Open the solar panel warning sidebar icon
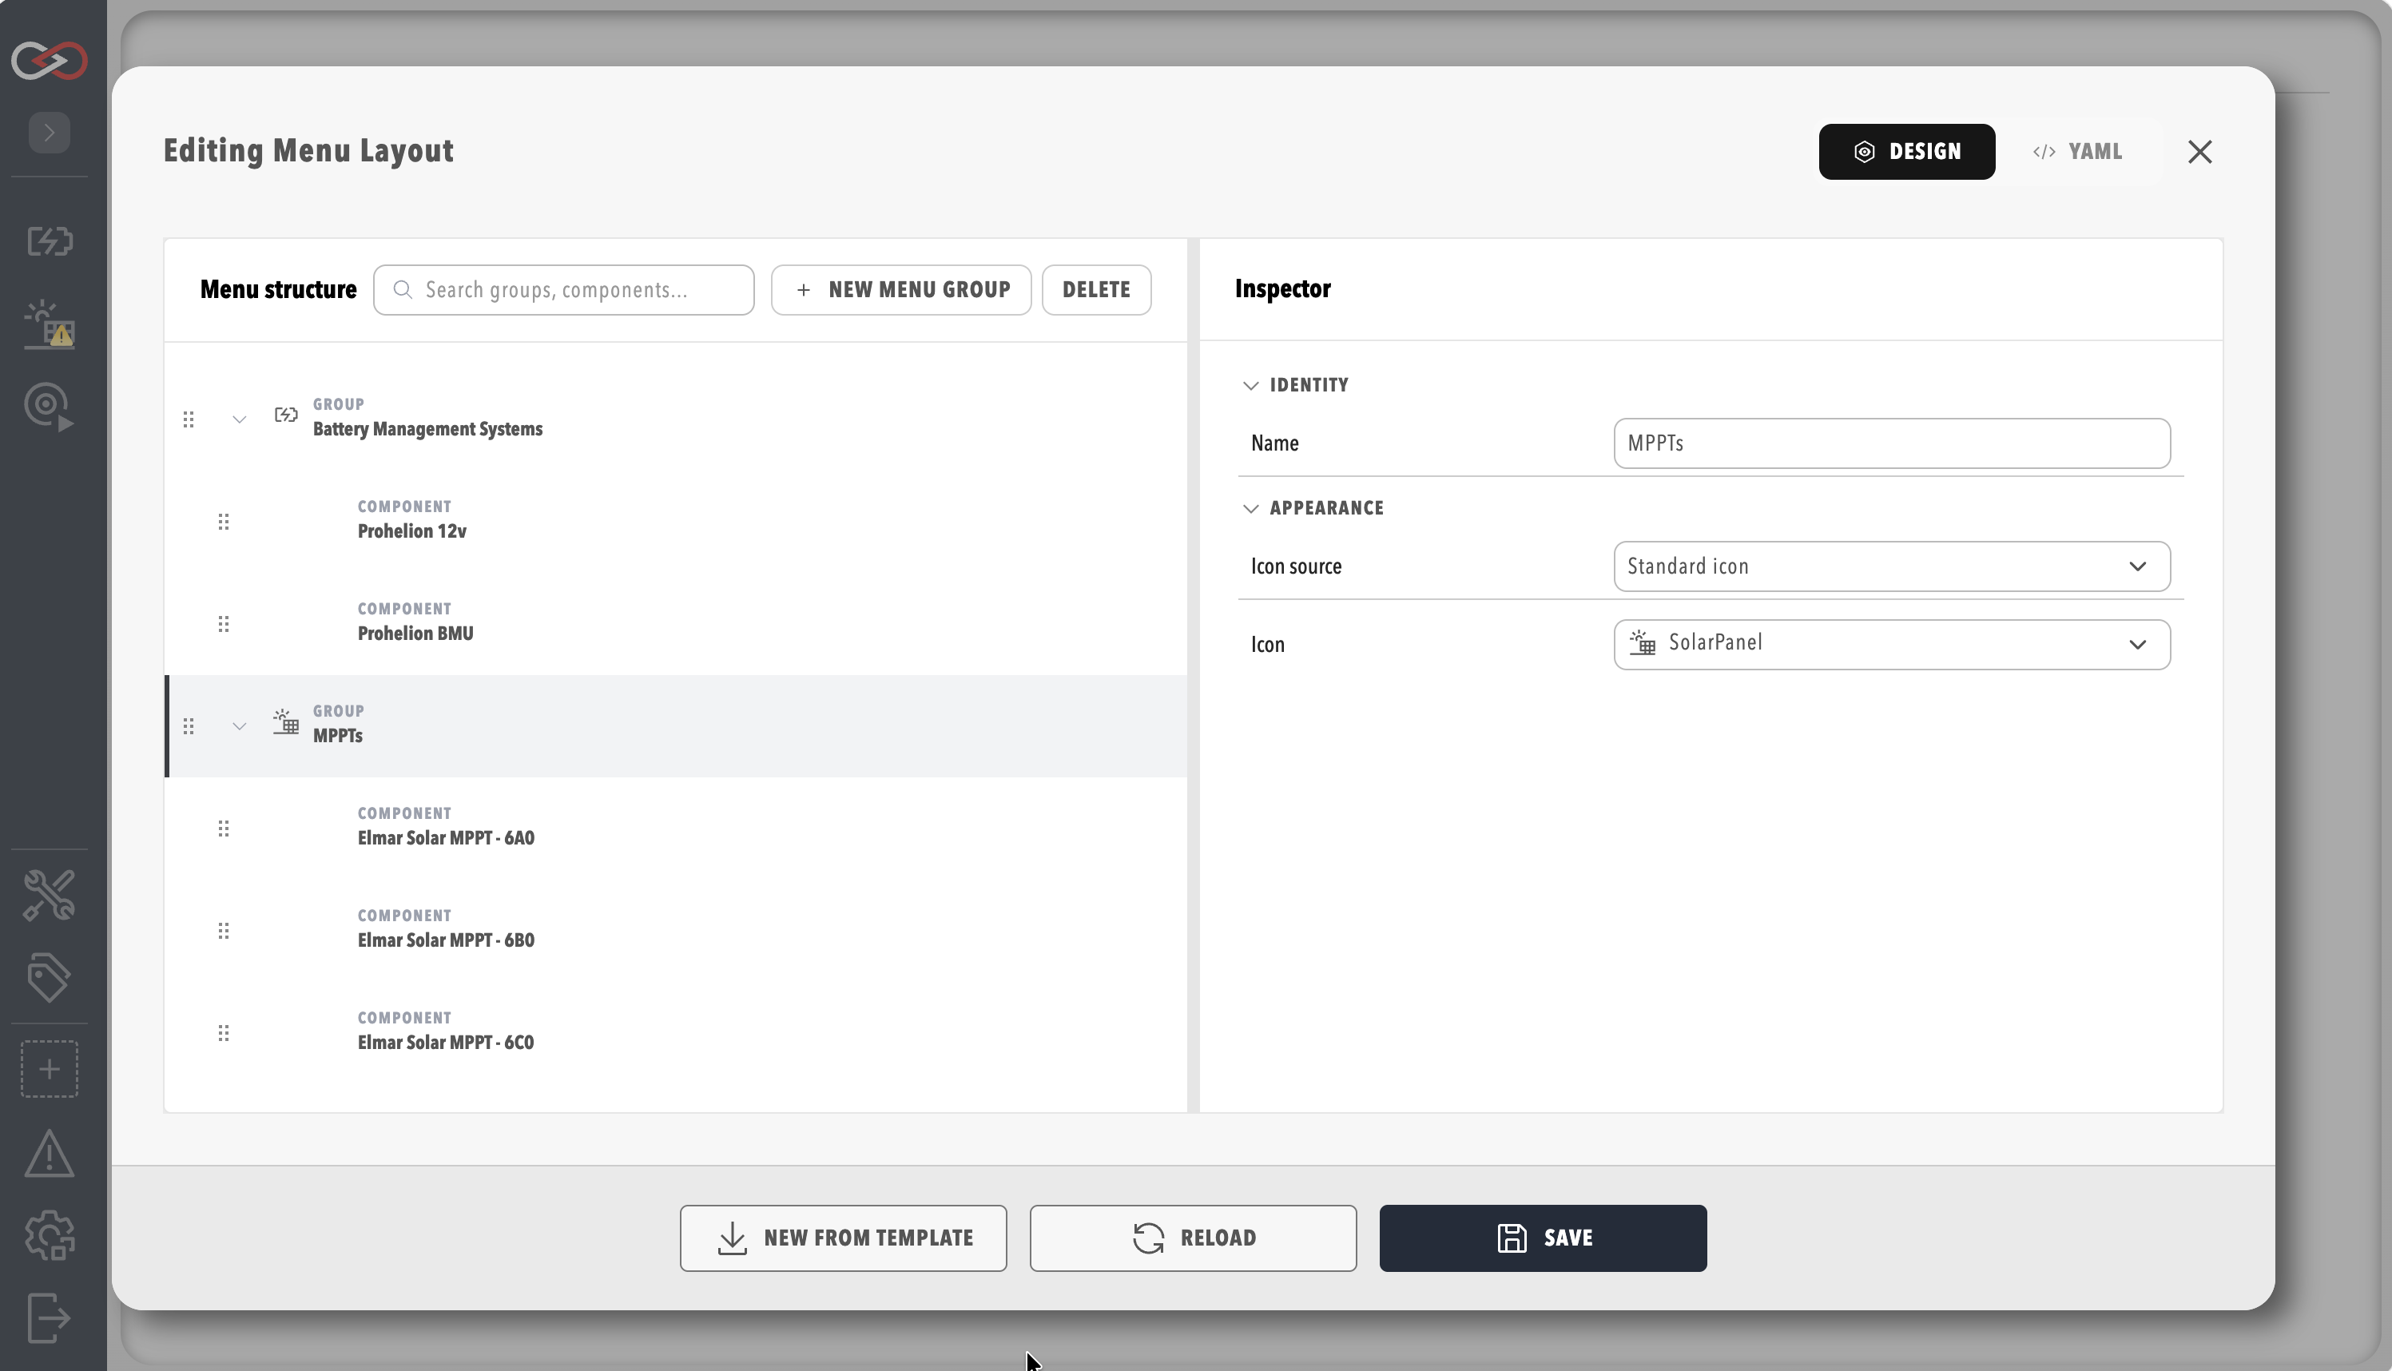Screen dimensions: 2392x1371 [50, 325]
